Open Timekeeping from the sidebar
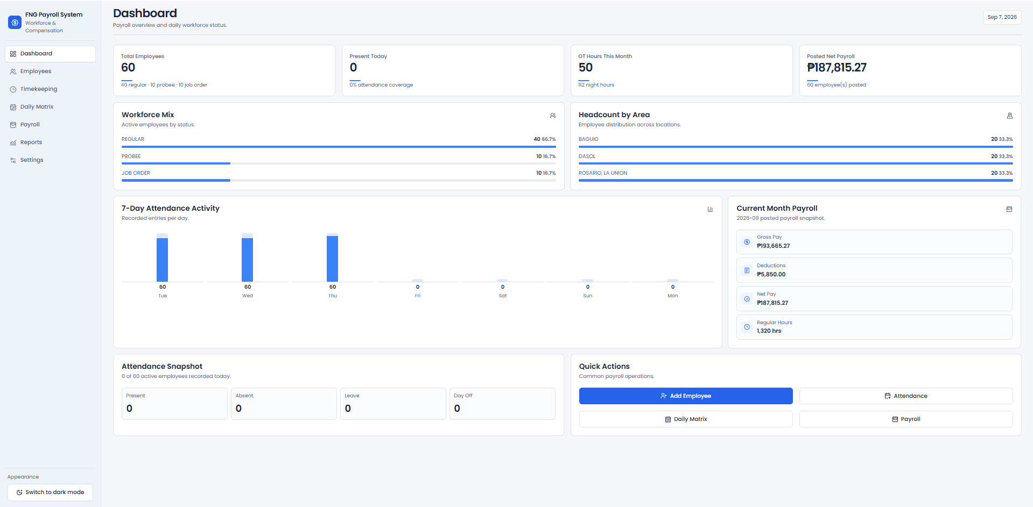Viewport: 1033px width, 507px height. (51, 89)
